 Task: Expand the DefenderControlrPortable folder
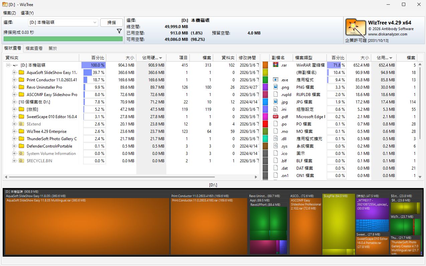[14, 146]
